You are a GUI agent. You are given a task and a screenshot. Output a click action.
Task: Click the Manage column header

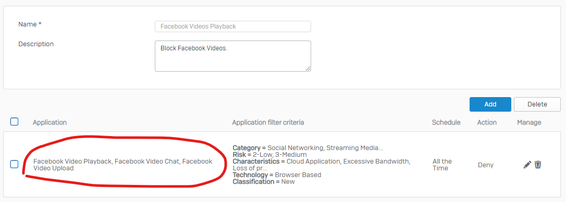coord(529,122)
